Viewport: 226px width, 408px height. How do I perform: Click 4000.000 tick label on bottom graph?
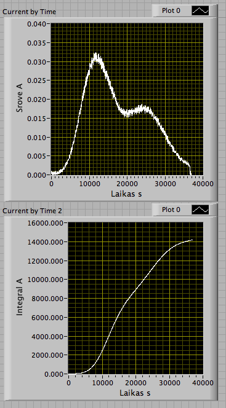pyautogui.click(x=47, y=337)
